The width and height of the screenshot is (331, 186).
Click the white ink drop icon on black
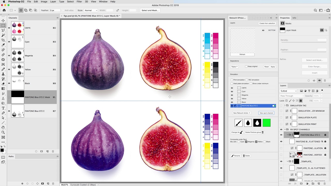[257, 123]
